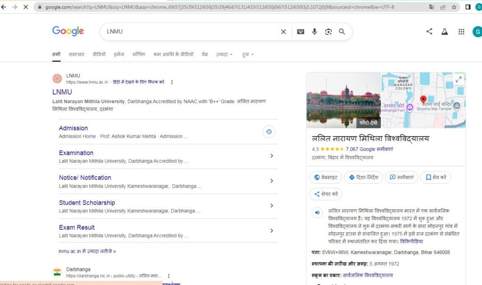Click into the LNMU search input field
Image resolution: width=482 pixels, height=285 pixels.
point(191,32)
